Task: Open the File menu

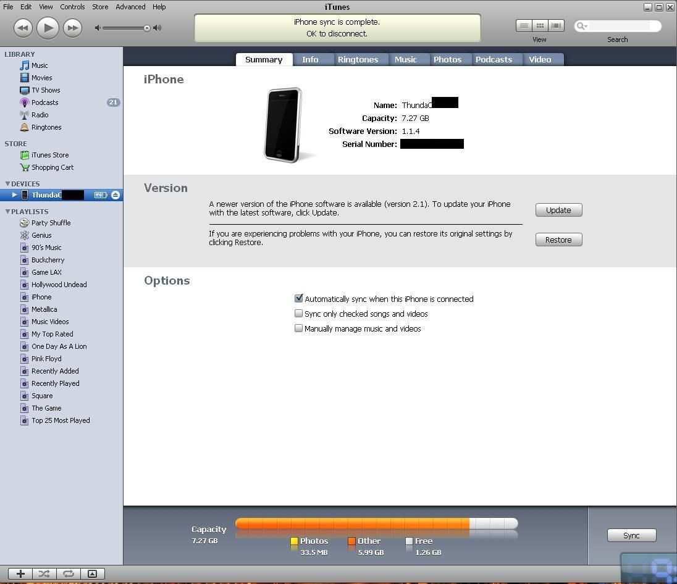Action: pos(8,6)
